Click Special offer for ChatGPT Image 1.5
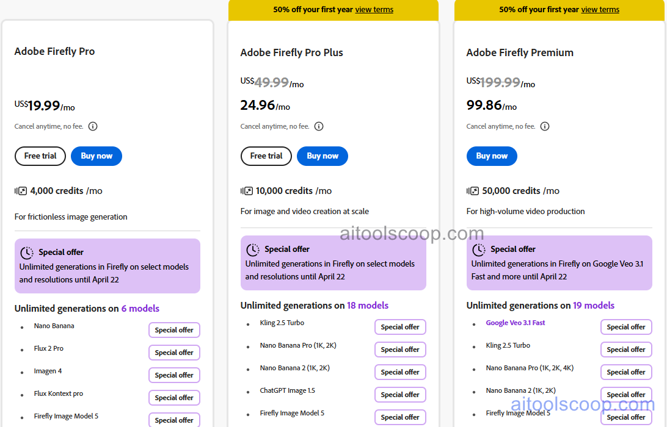The width and height of the screenshot is (667, 427). pos(400,395)
